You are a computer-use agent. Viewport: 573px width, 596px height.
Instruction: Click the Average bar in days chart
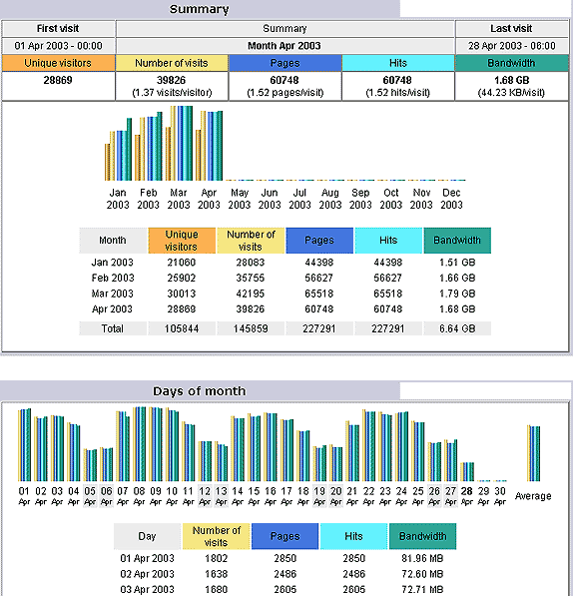[533, 453]
